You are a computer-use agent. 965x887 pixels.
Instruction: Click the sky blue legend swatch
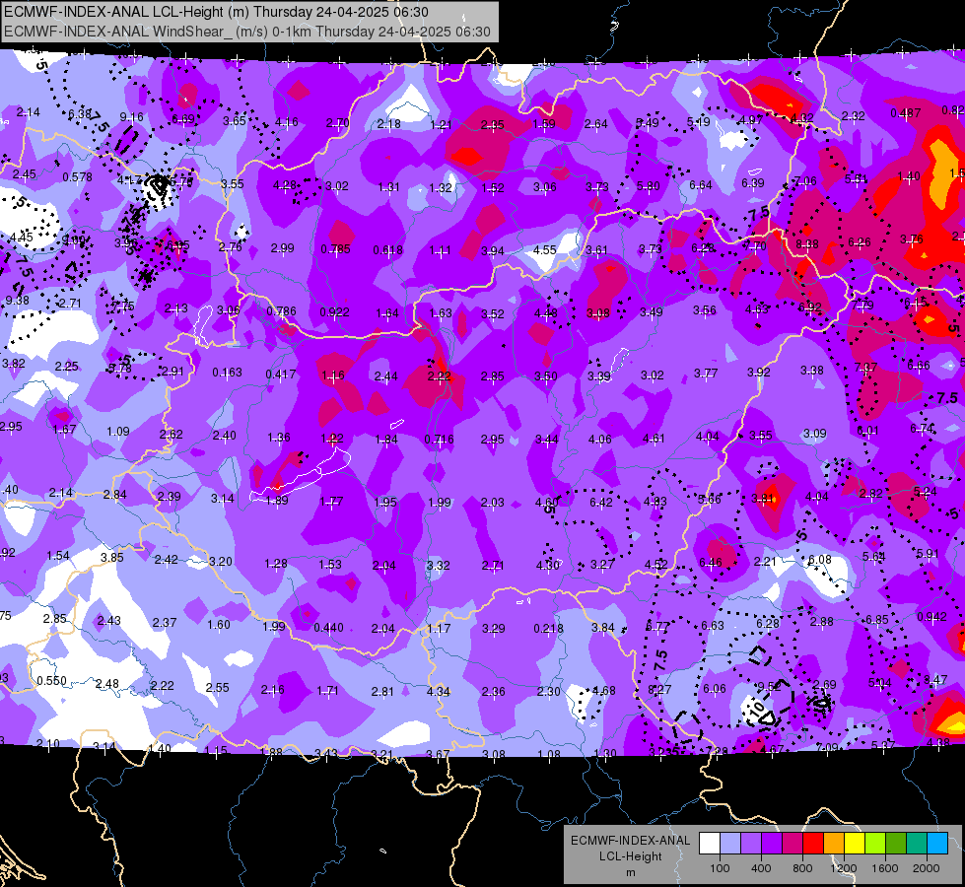coord(937,844)
